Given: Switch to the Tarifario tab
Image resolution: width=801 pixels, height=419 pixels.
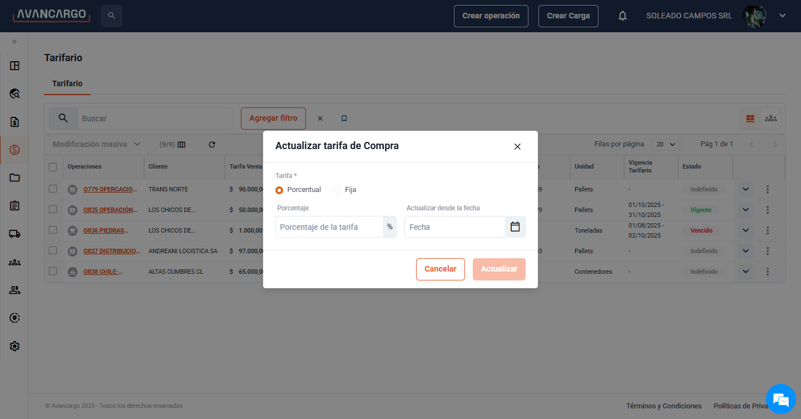Looking at the screenshot, I should tap(67, 83).
